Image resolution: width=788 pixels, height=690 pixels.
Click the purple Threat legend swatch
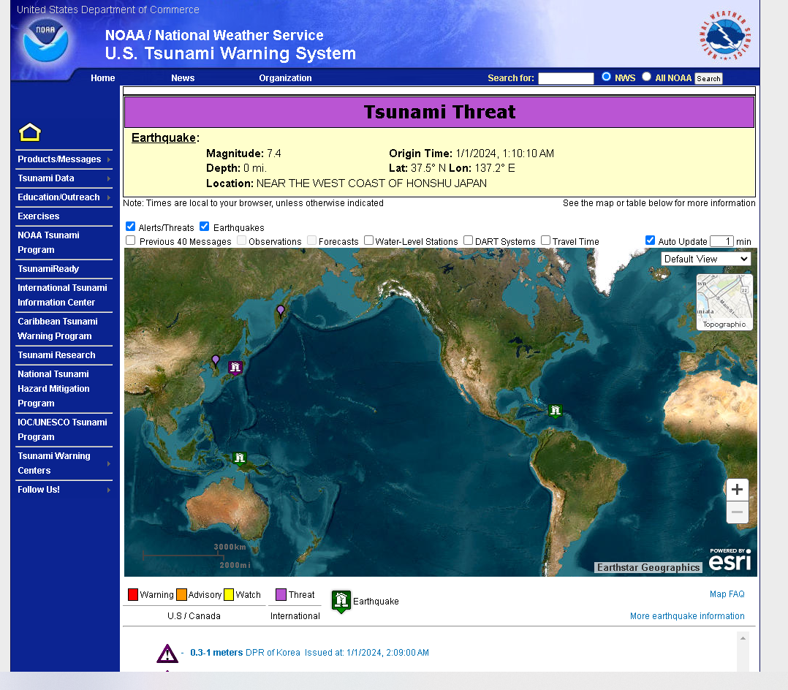281,594
